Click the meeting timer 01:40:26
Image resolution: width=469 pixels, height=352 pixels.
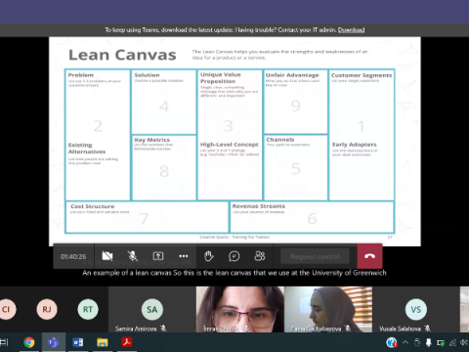[x=73, y=257]
